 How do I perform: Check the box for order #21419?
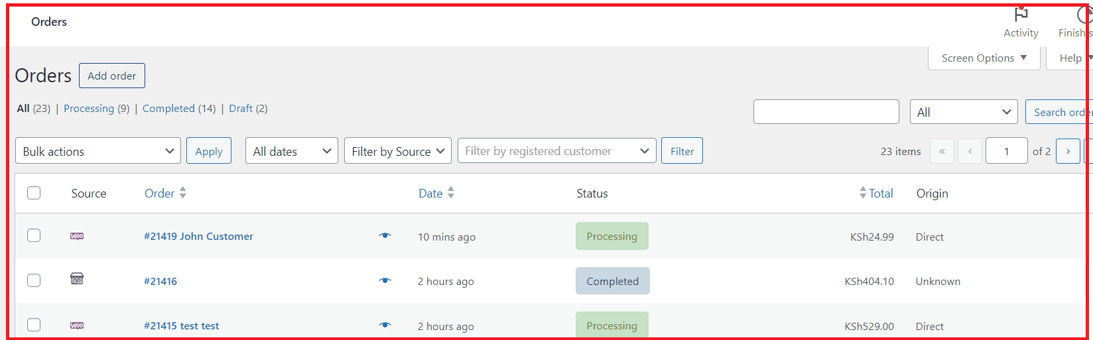(34, 235)
